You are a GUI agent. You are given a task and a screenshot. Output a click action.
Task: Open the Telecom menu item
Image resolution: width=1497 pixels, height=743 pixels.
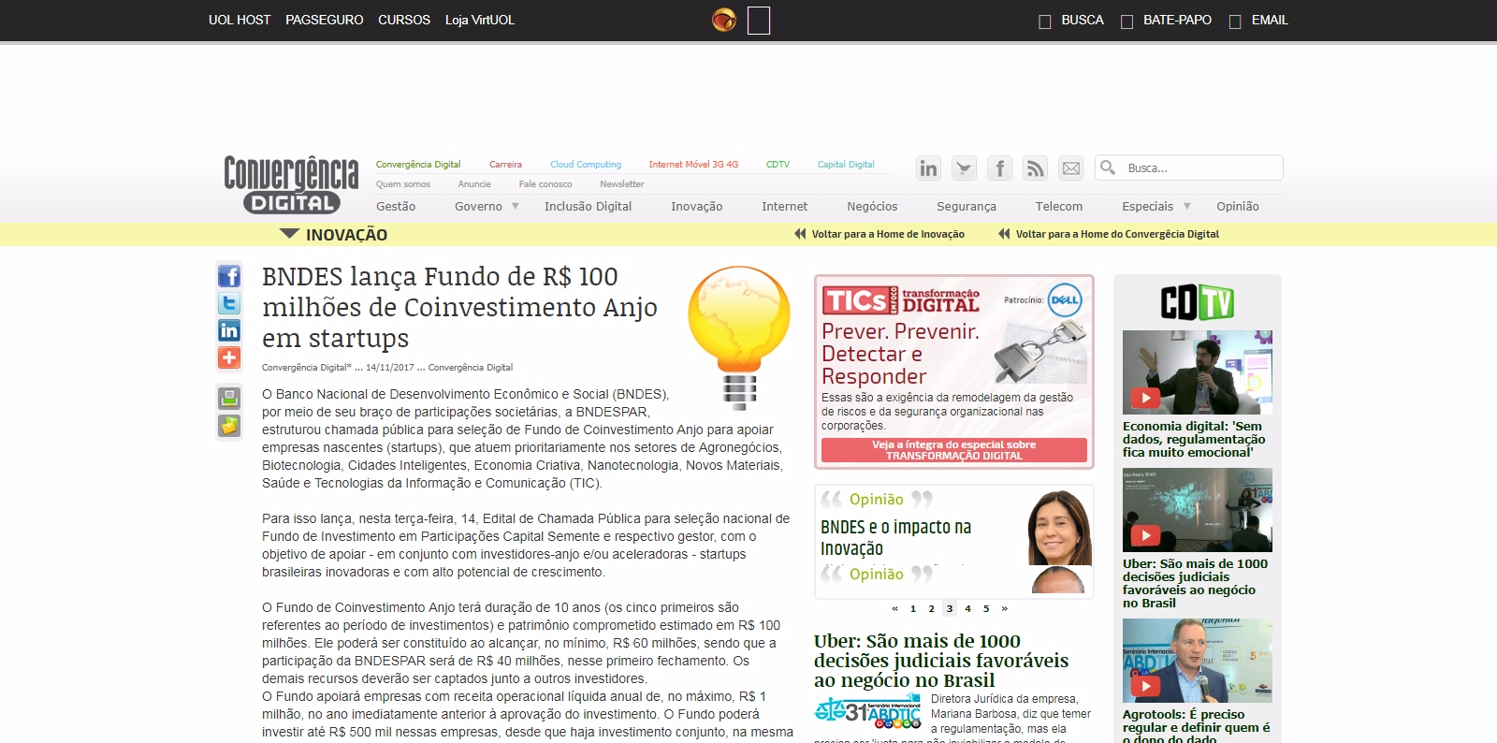pos(1059,207)
